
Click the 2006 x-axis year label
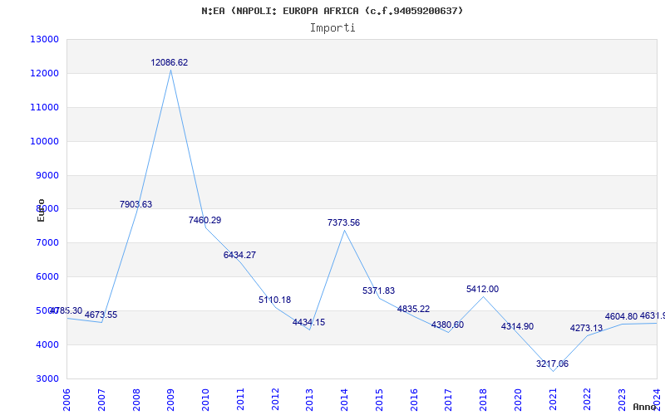(66, 399)
